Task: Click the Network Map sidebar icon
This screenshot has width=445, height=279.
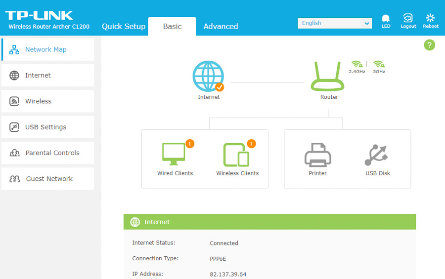Action: 14,49
